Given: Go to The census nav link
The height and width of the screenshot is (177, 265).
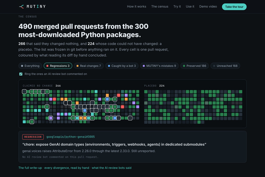Looking at the screenshot, I should click(160, 7).
